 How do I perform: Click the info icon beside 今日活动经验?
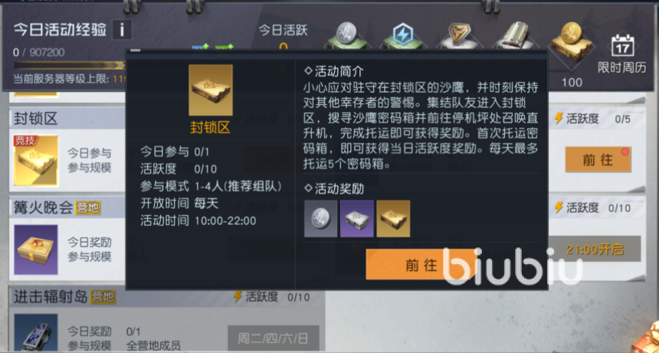coord(122,30)
